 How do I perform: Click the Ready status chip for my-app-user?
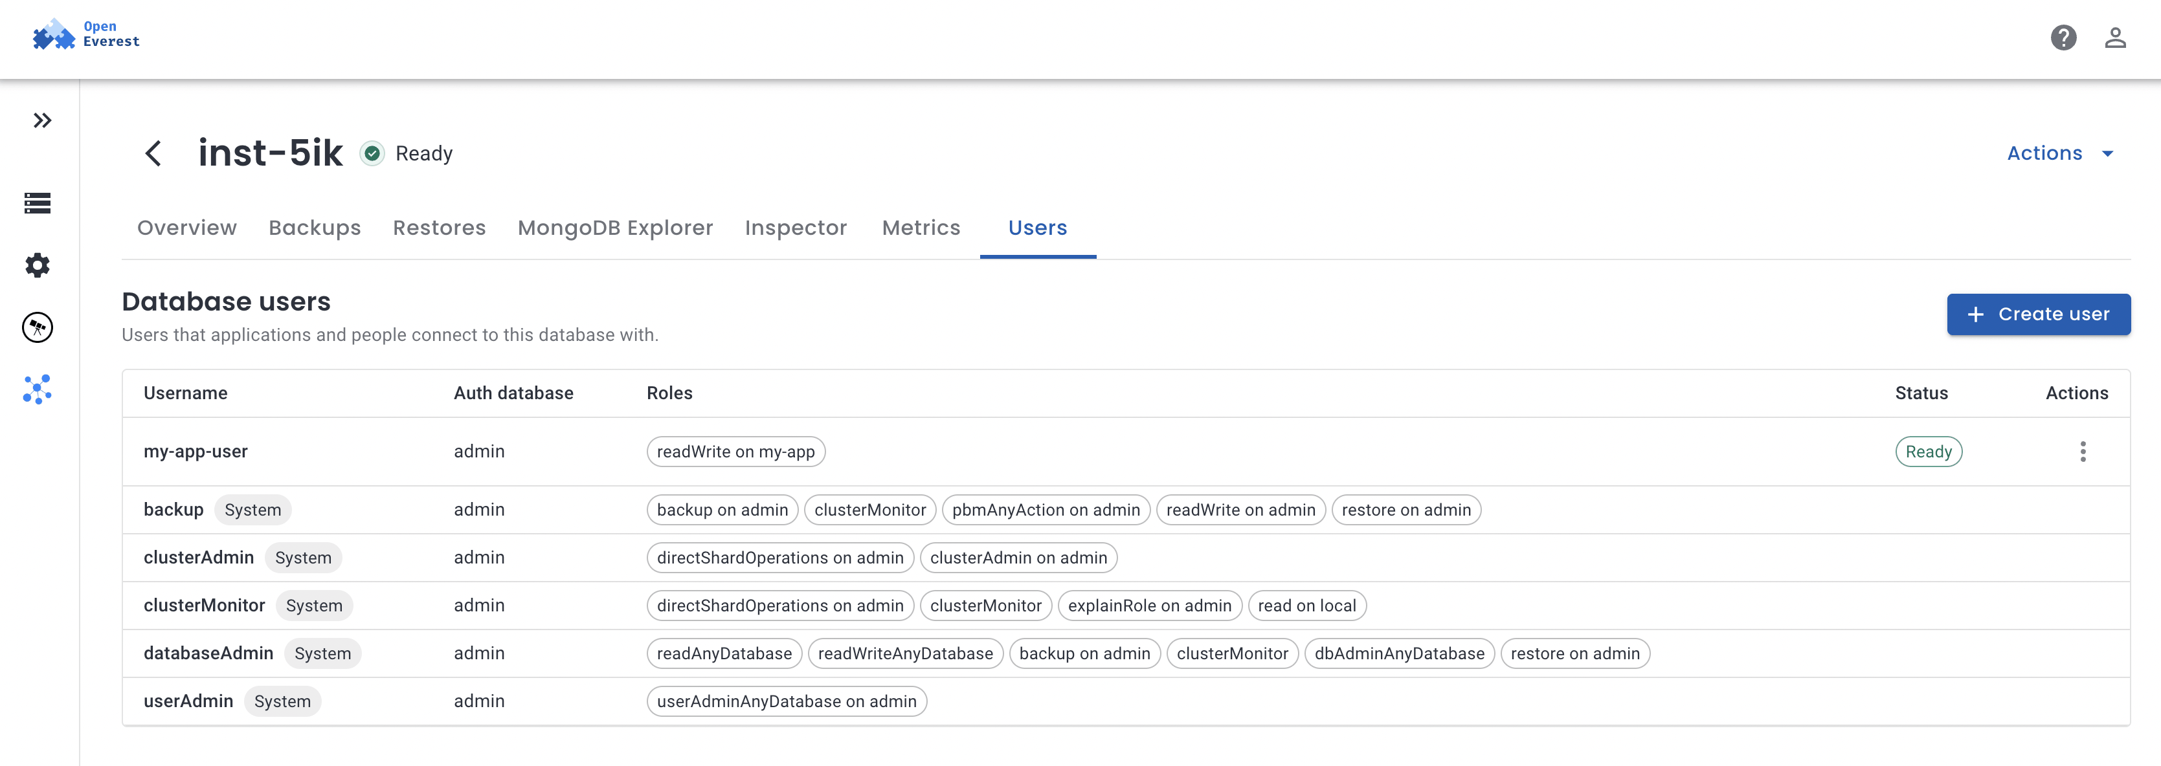point(1929,452)
